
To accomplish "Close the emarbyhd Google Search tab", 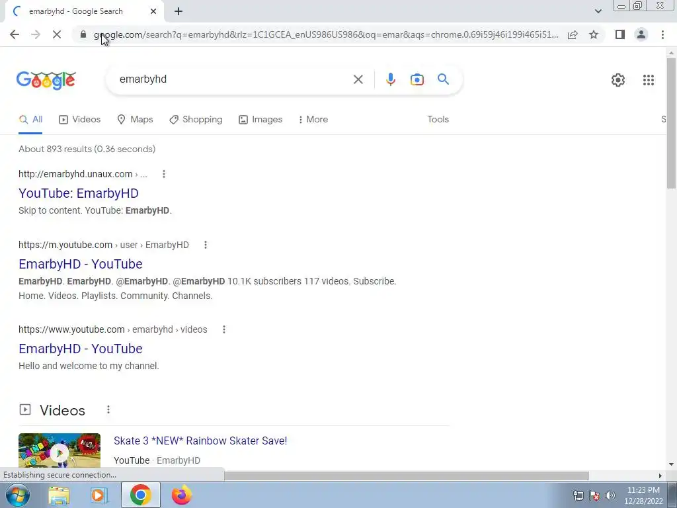I will [x=153, y=11].
